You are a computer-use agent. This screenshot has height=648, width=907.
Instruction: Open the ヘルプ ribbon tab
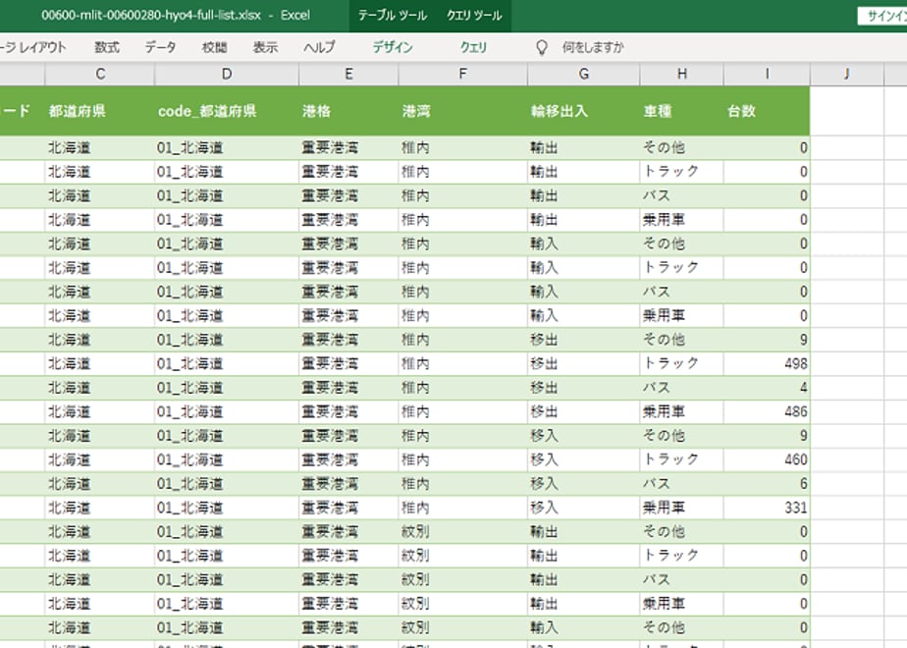click(319, 47)
